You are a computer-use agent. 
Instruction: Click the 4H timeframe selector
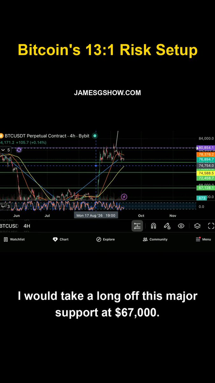tap(27, 226)
